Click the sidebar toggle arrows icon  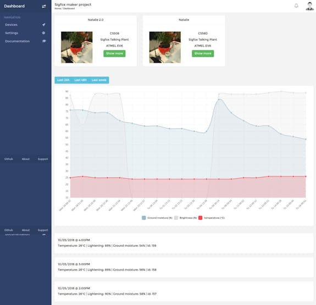click(44, 6)
